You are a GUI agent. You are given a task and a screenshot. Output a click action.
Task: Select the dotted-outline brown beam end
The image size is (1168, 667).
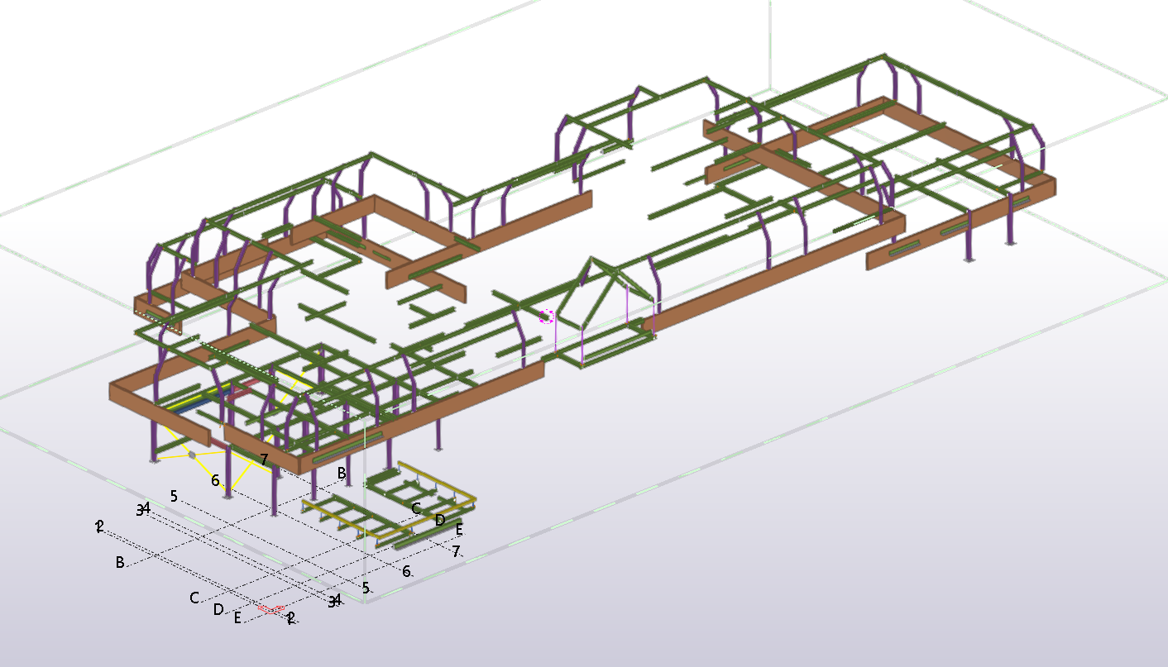pyautogui.click(x=157, y=313)
